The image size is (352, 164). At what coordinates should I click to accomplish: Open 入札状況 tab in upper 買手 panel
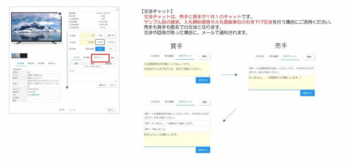tap(155, 56)
